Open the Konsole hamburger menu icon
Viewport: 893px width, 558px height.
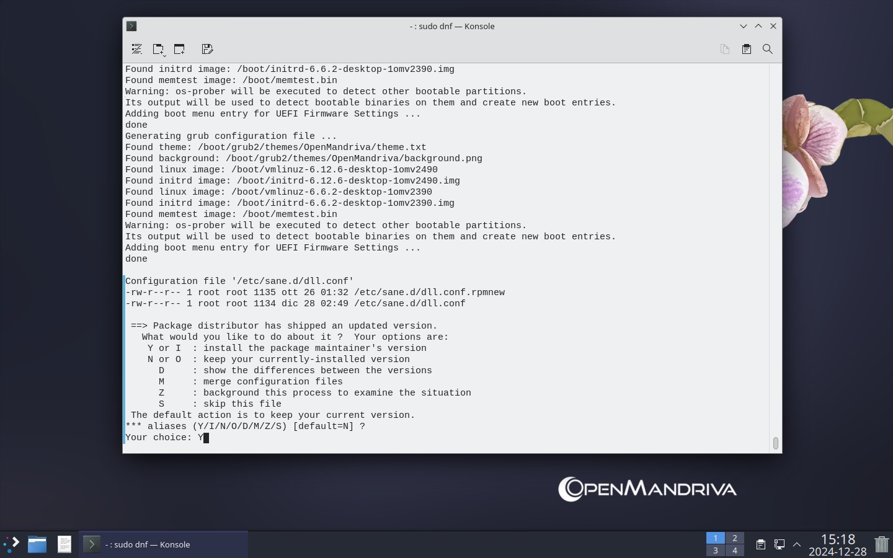click(137, 49)
